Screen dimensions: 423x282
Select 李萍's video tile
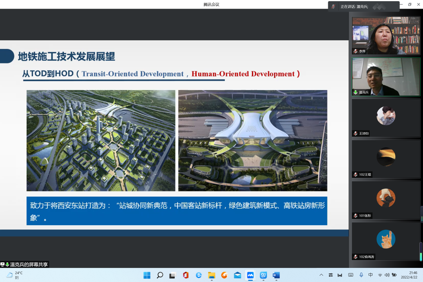pos(386,35)
